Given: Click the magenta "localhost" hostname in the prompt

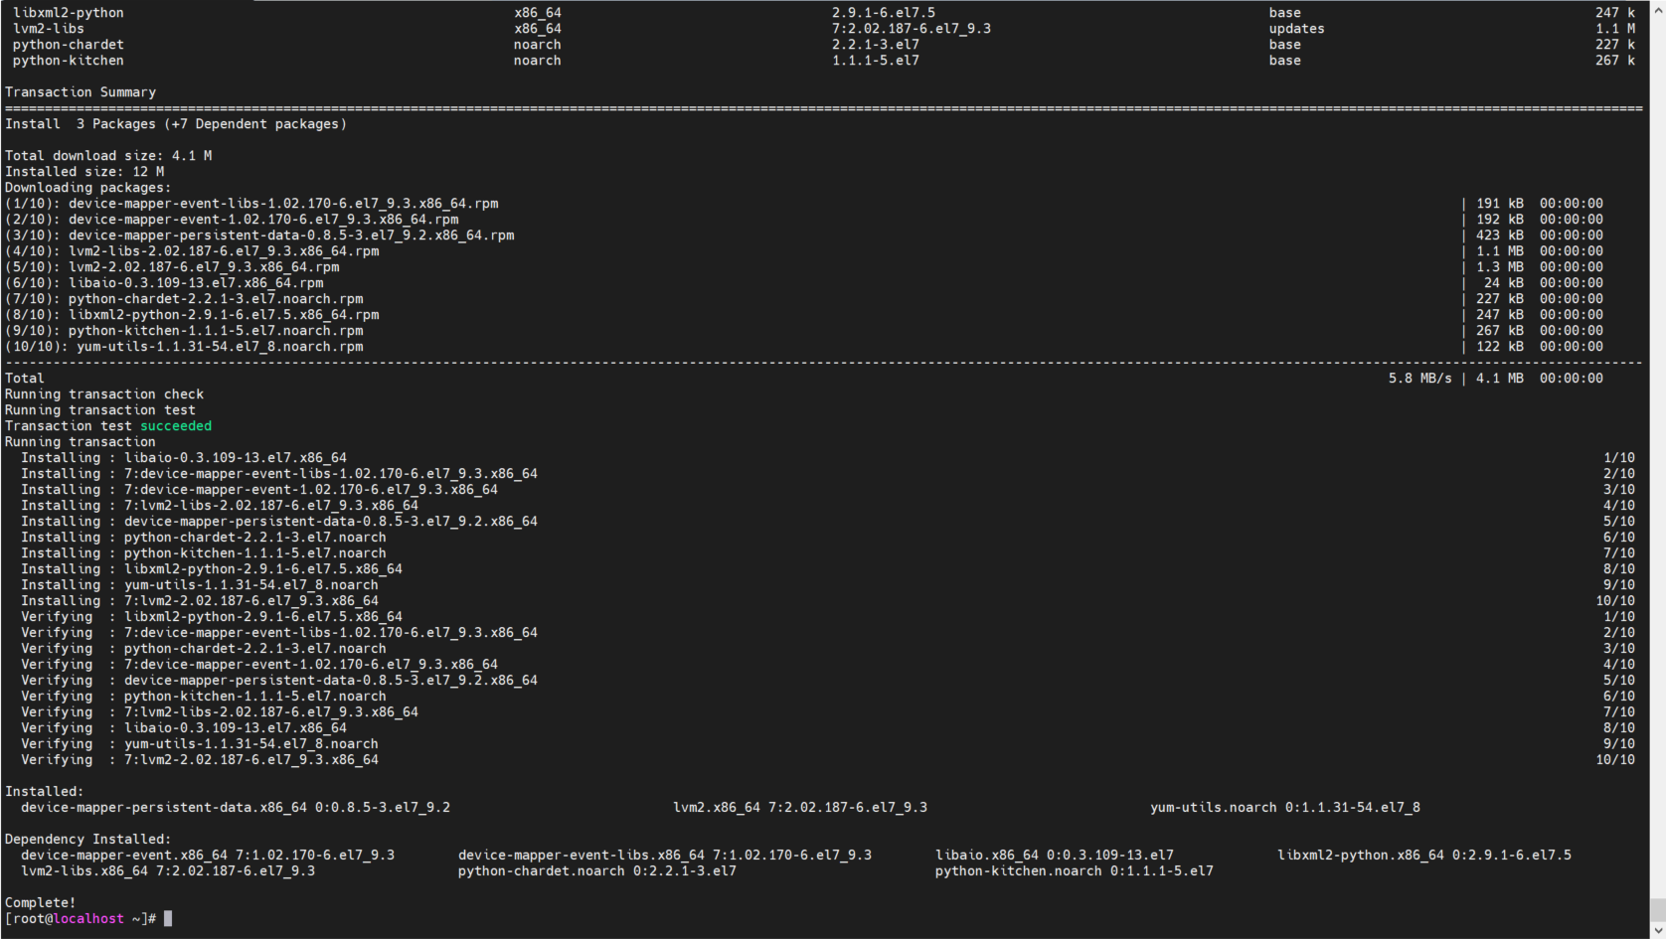Looking at the screenshot, I should [x=88, y=919].
